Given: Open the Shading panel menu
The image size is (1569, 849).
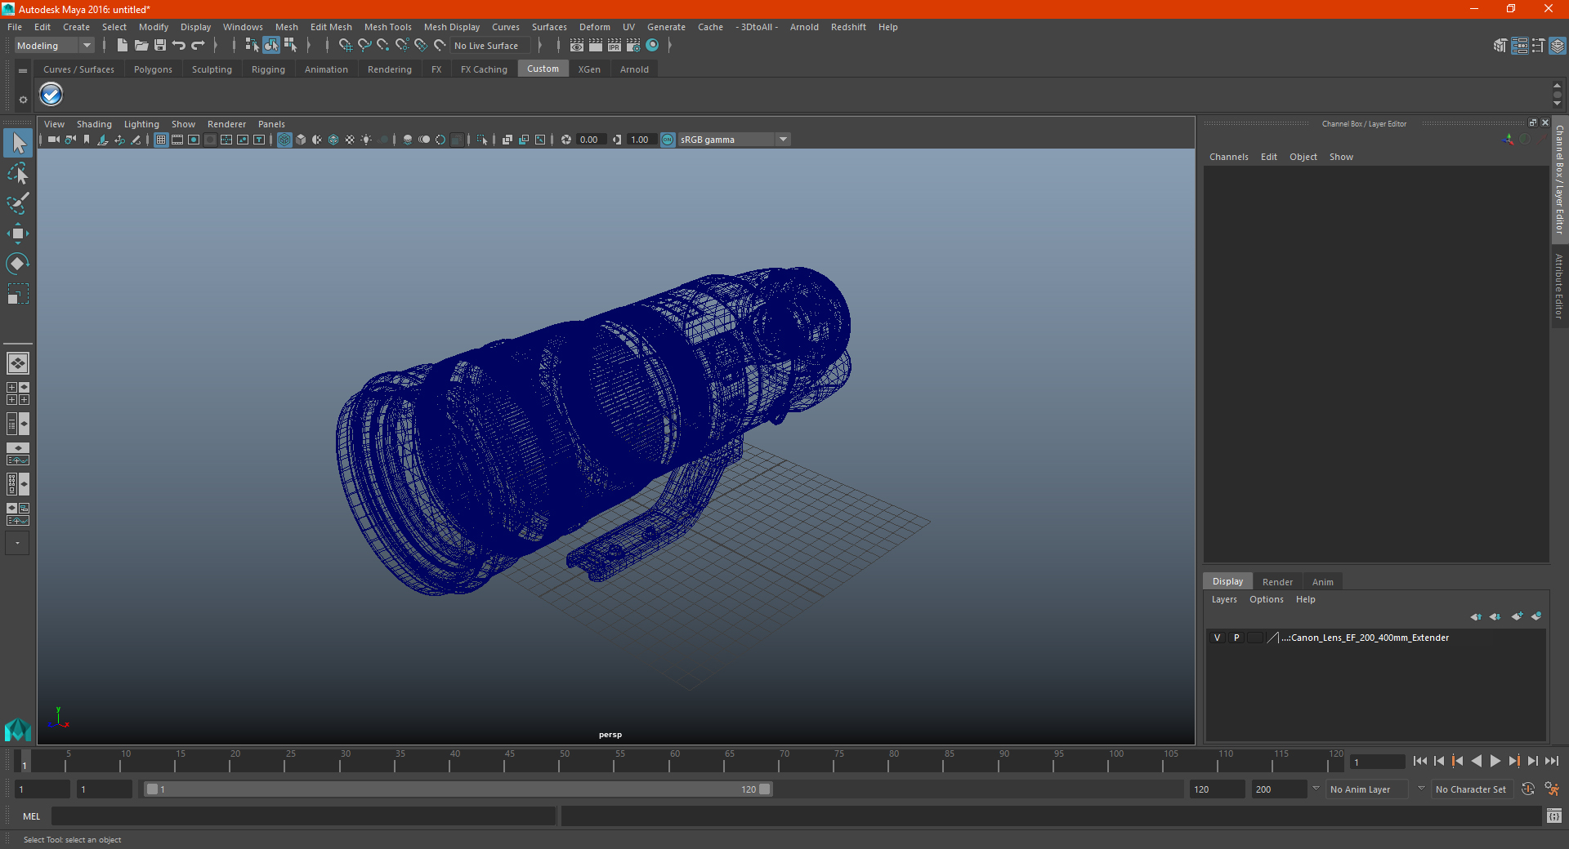Looking at the screenshot, I should [x=94, y=124].
